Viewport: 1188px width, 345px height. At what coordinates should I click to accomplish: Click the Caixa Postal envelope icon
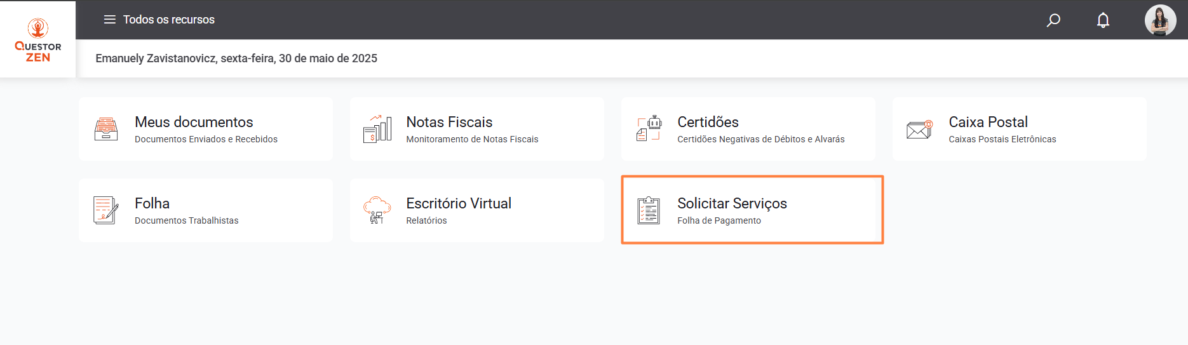pyautogui.click(x=919, y=130)
